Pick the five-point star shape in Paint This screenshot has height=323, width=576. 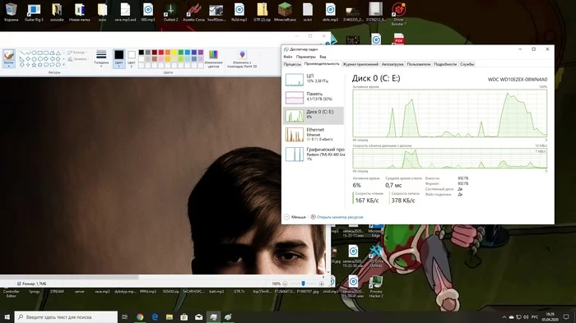(34, 65)
